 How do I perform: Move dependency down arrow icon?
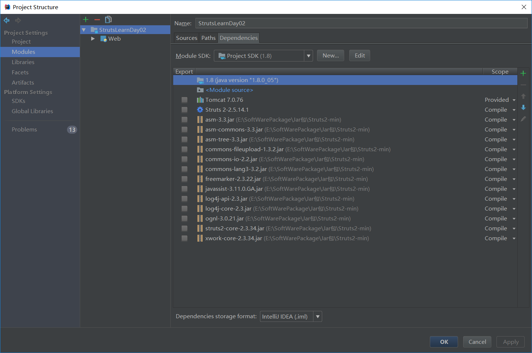point(523,107)
